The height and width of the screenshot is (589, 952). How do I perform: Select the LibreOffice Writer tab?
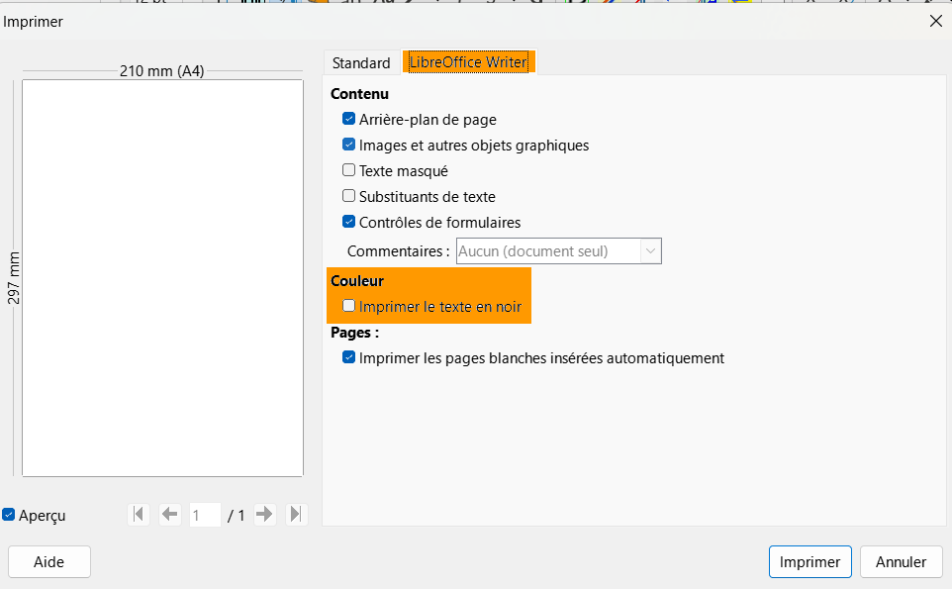[x=468, y=62]
